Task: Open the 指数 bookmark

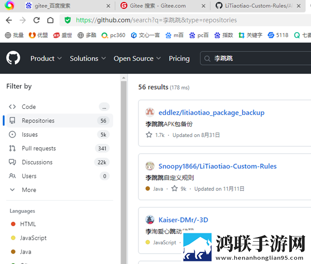Action: [223, 35]
